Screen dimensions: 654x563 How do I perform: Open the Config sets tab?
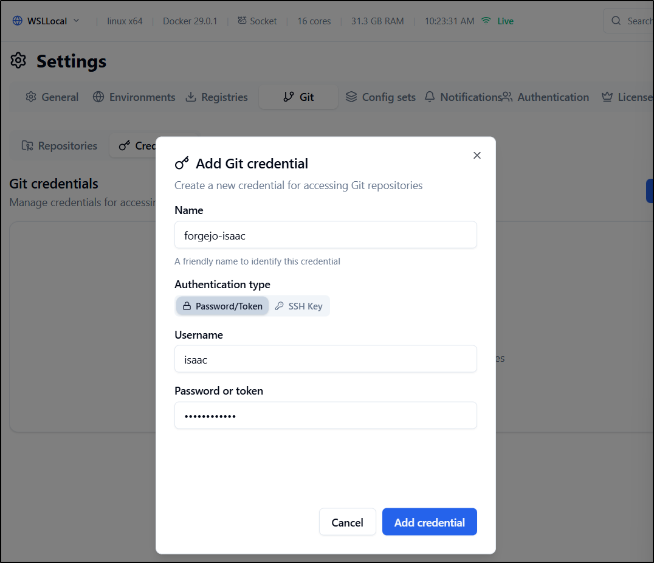[x=380, y=97]
